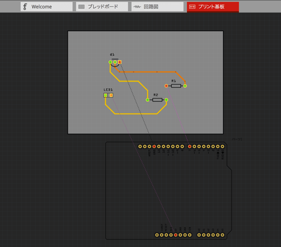Click the 3V3 pin on Arduino
Viewport: 281px width, 247px height.
pos(171,235)
